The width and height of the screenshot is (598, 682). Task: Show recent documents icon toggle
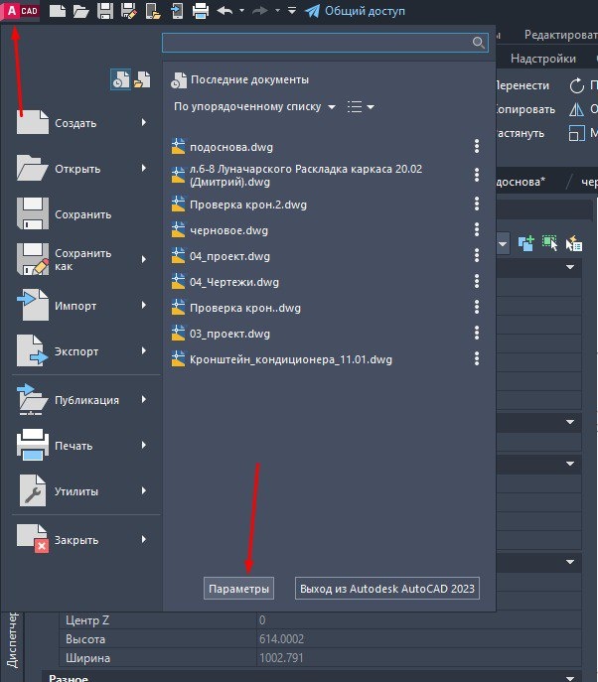pyautogui.click(x=120, y=79)
